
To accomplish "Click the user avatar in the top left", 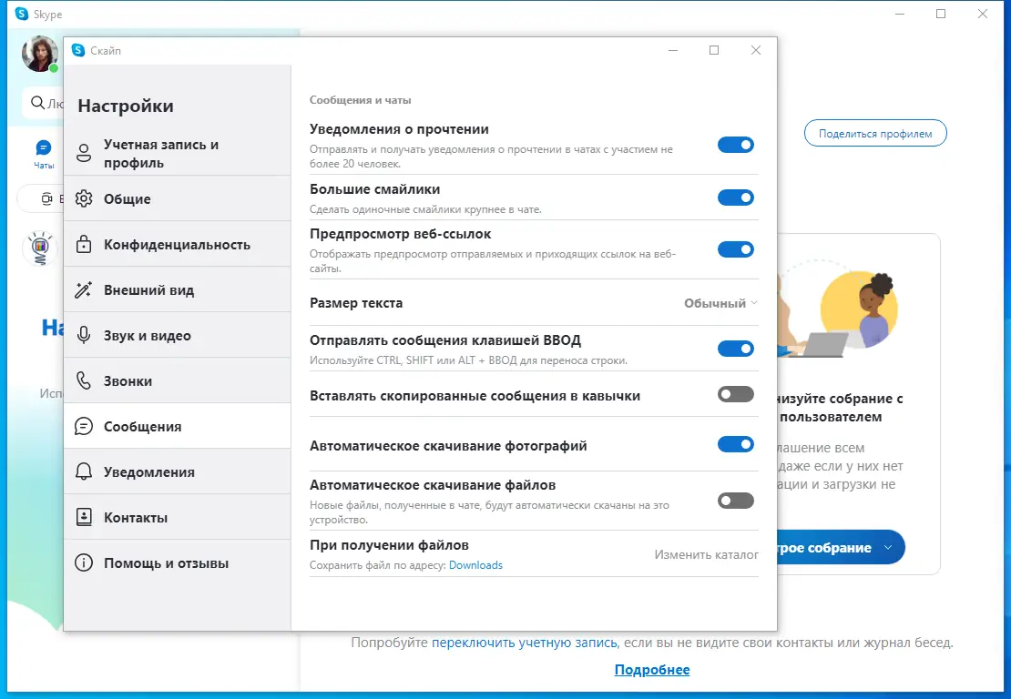I will (38, 55).
